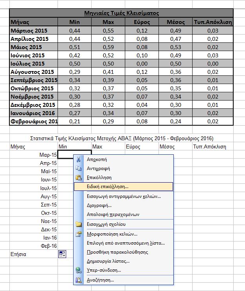Choose Δημιουργία λίστας... menu entry
The height and width of the screenshot is (291, 245).
[x=123, y=261]
